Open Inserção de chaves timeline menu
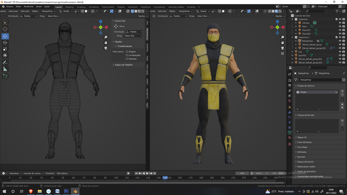347x195 pixels. point(33,173)
